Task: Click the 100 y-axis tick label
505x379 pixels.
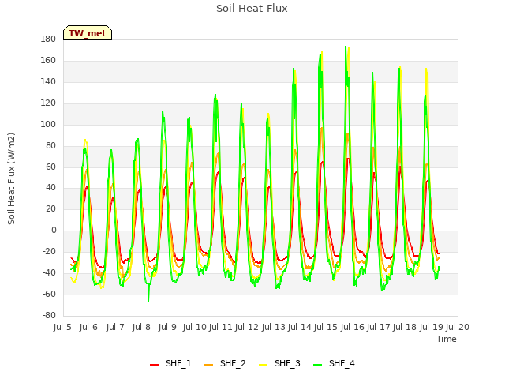Action: coord(48,125)
